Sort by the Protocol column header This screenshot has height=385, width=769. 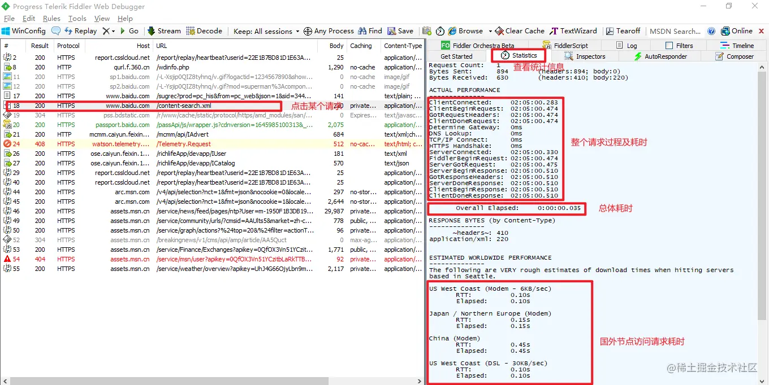(x=68, y=46)
